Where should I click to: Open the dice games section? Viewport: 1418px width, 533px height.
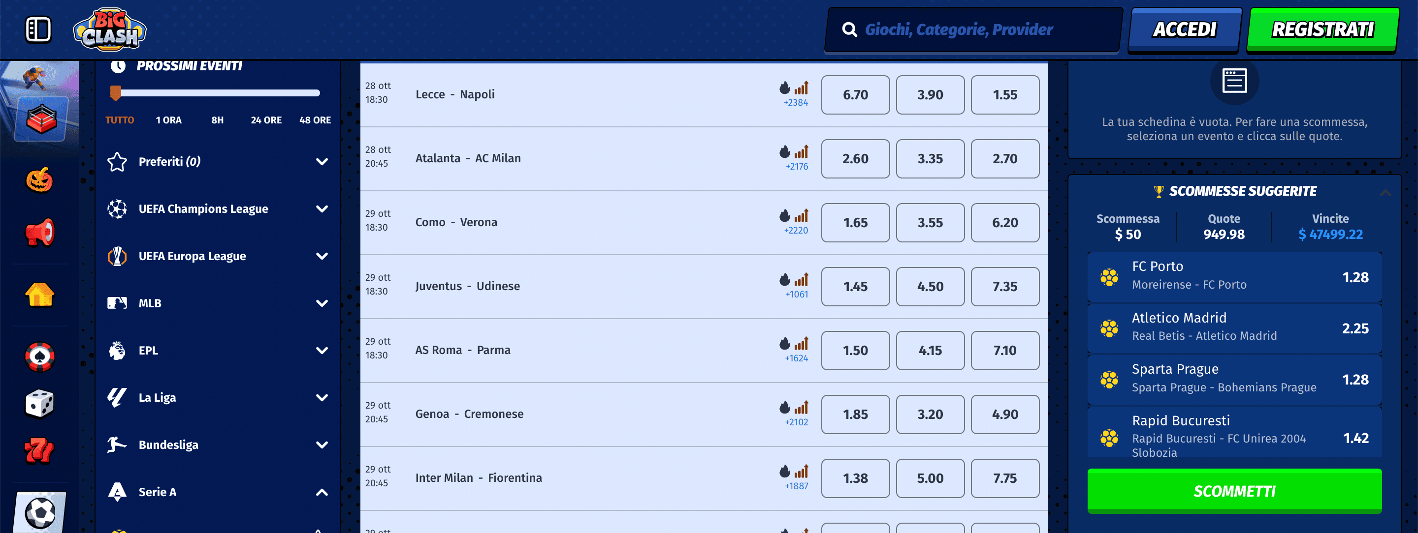point(39,404)
